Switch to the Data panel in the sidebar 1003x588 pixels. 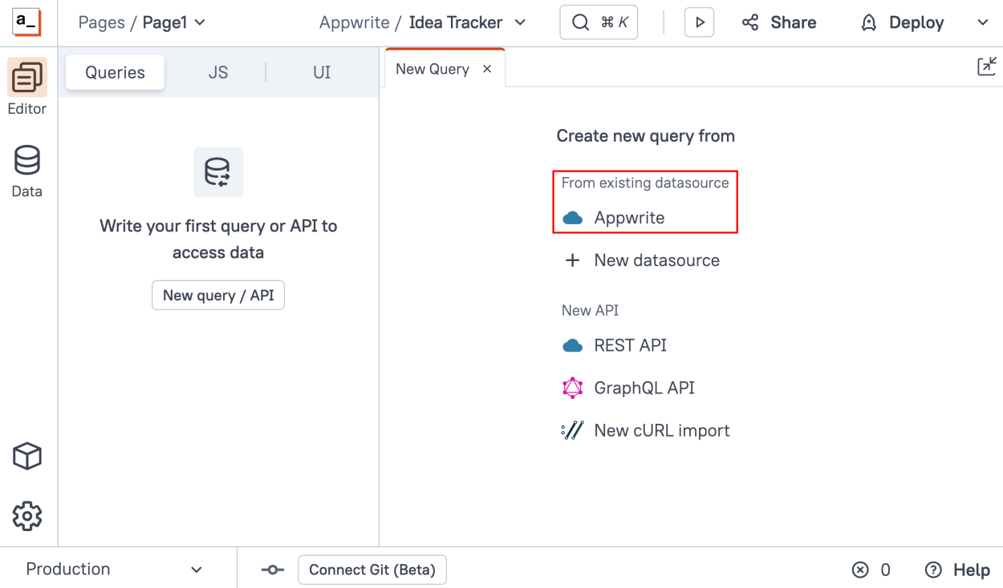click(x=27, y=170)
